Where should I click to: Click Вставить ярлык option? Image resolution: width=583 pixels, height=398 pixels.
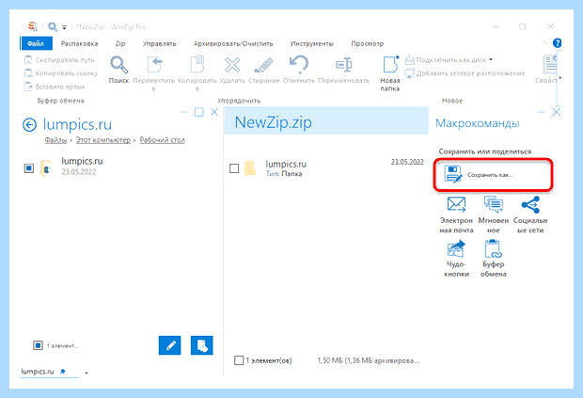[55, 87]
